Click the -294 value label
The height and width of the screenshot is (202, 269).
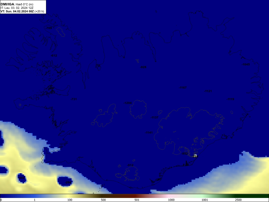click(x=68, y=182)
